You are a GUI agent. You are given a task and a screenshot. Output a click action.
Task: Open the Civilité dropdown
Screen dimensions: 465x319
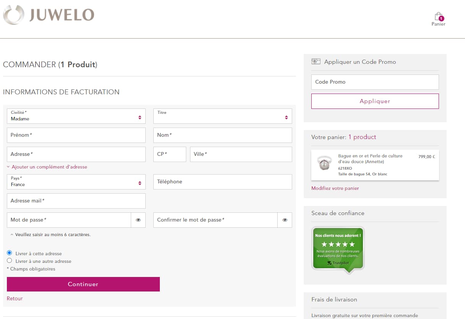click(76, 116)
